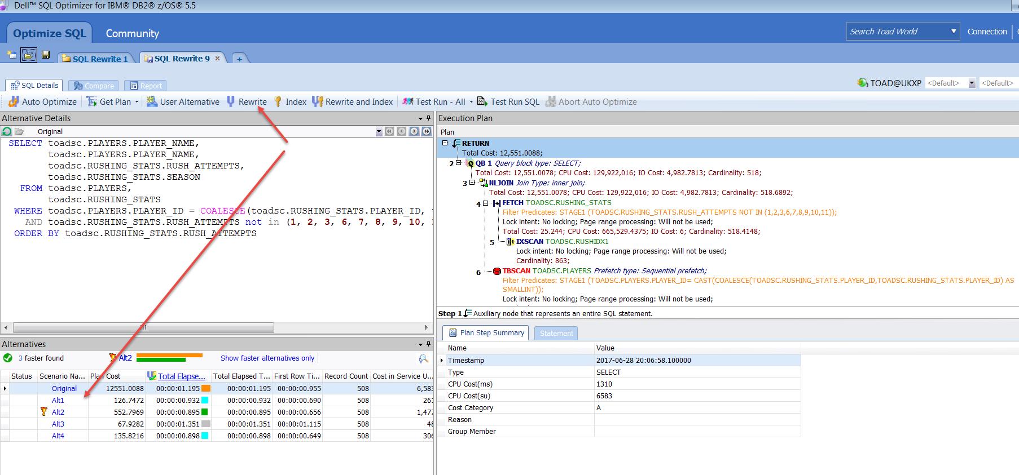
Task: Open the first Default dropdown next to TOAD@UKXP
Action: pos(972,83)
